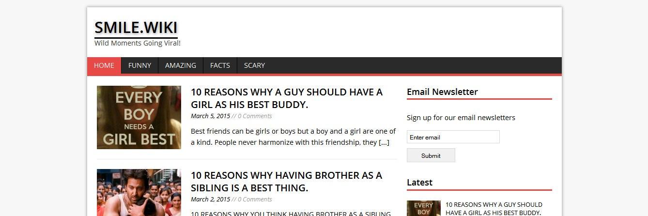Open the Latest sidebar girl best buddy link
This screenshot has height=216, width=648.
point(494,209)
